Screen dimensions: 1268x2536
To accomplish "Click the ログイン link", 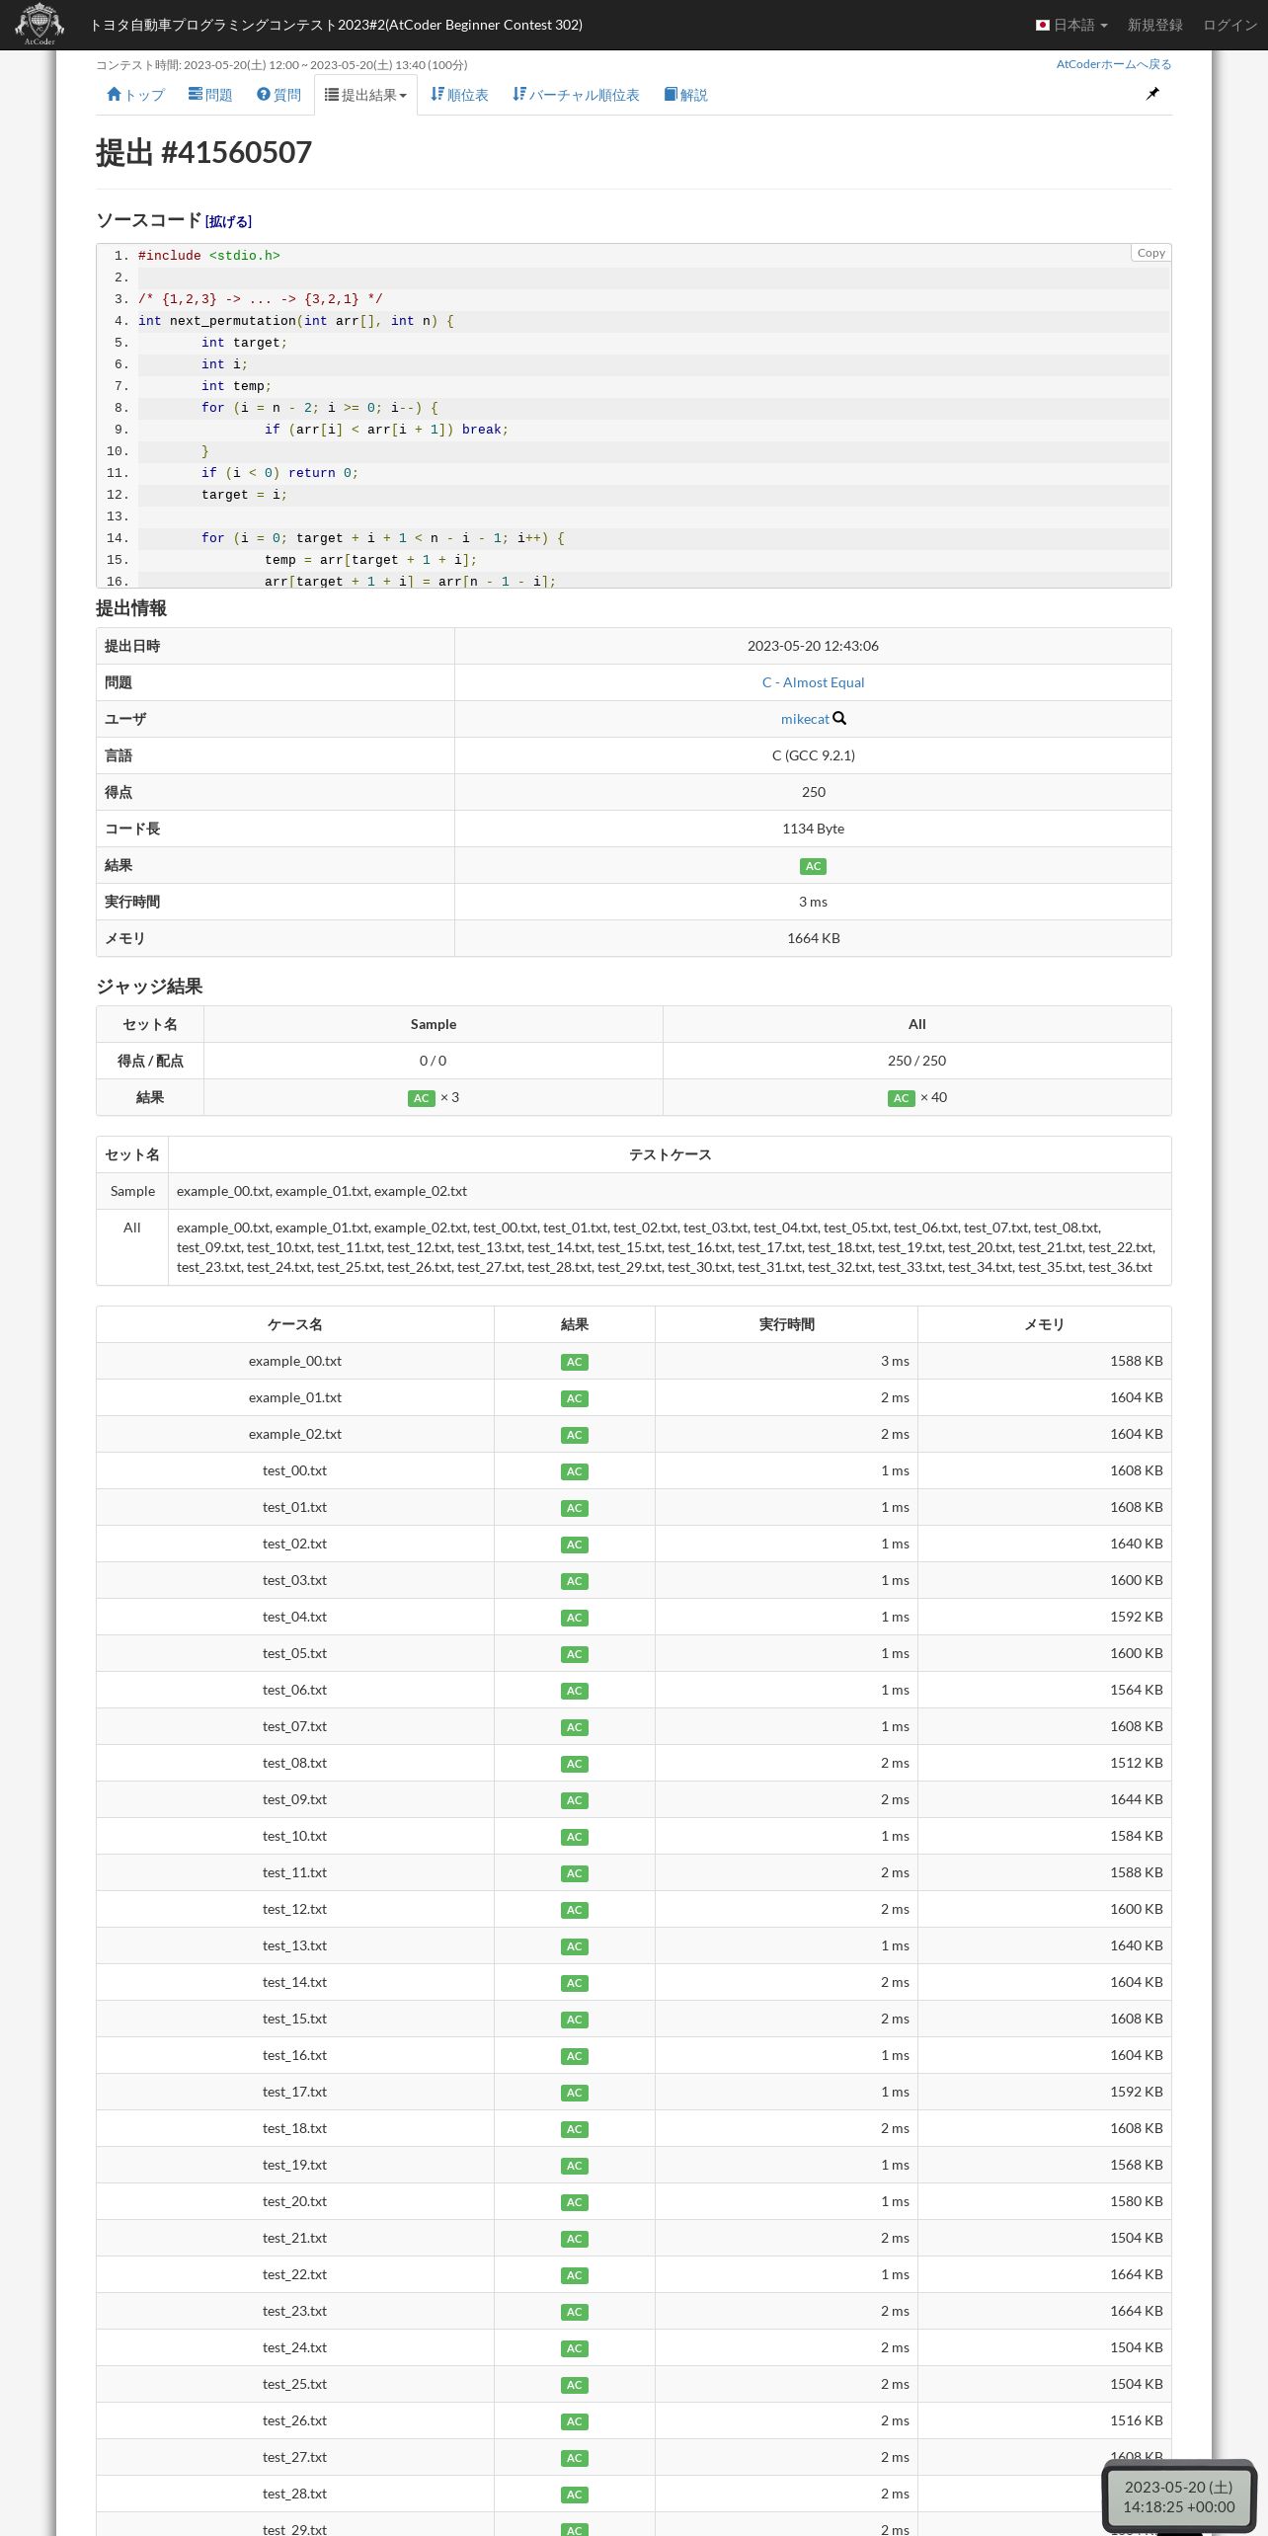I will 1230,25.
